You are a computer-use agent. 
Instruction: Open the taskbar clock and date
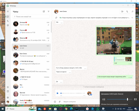pos(130,109)
